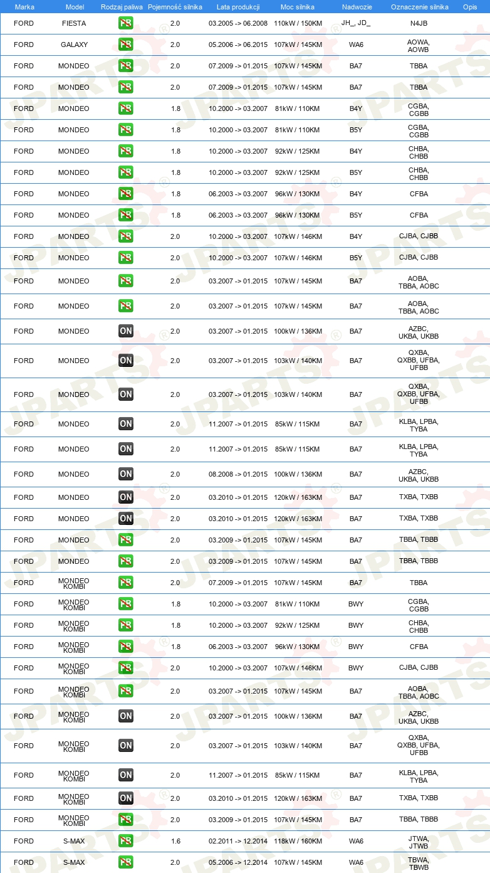Screen dimensions: 490x873
Task: Click petrol icon in MONDEO KOMBI TBBA, TBBB row
Action: [126, 820]
